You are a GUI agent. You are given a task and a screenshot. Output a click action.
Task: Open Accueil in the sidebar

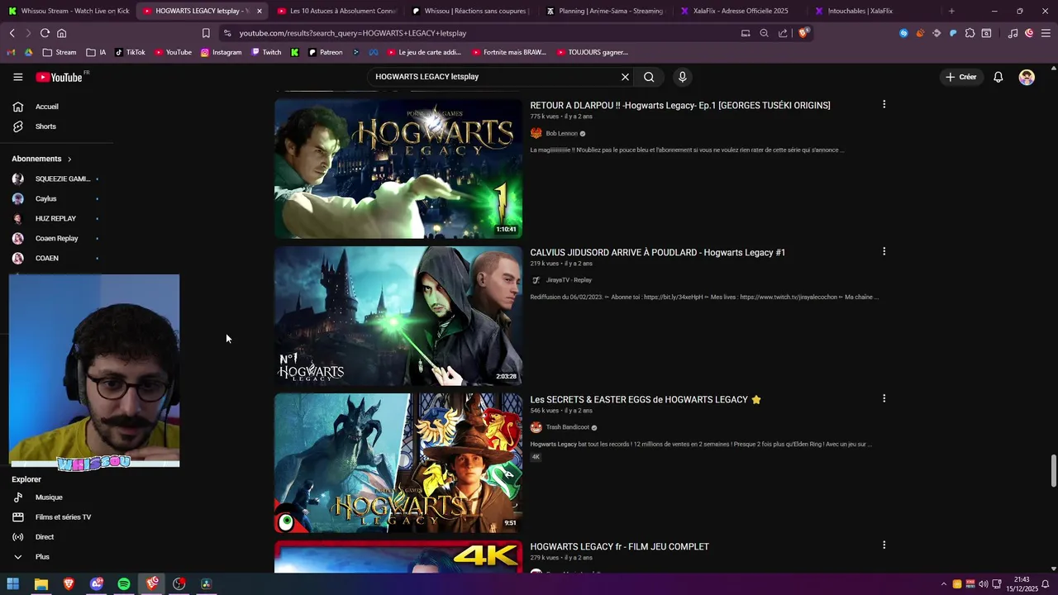tap(47, 107)
